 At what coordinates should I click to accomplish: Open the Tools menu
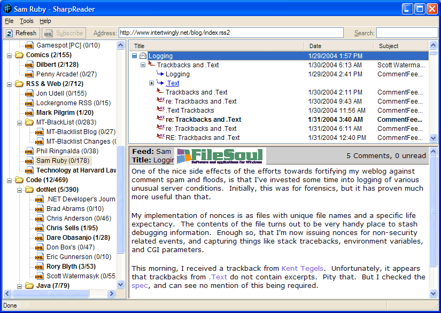pos(26,21)
